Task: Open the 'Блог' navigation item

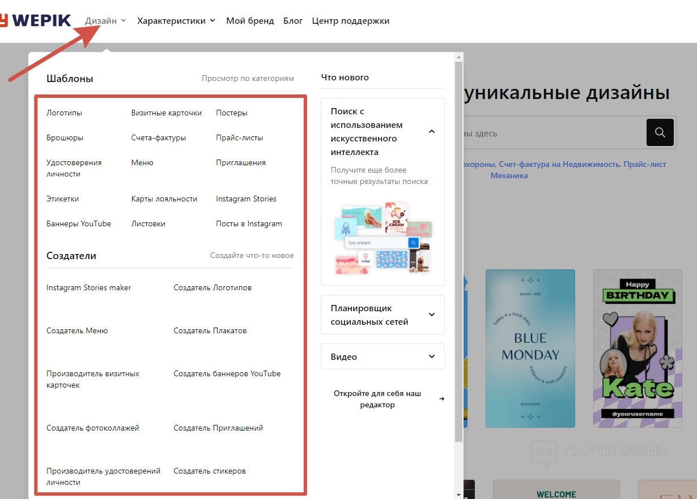Action: 293,21
